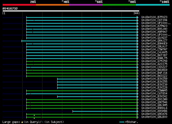The width and height of the screenshot is (172, 124).
Task: Click the ~100% legend label
Action: (x=164, y=2)
